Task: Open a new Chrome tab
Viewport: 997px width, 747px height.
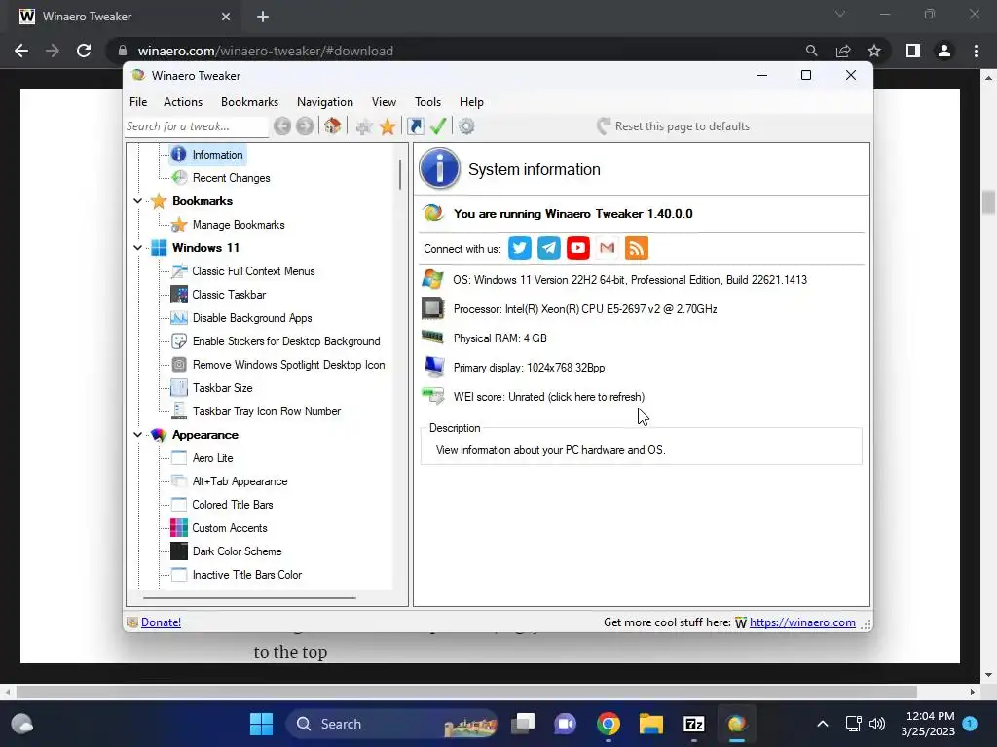Action: tap(263, 17)
